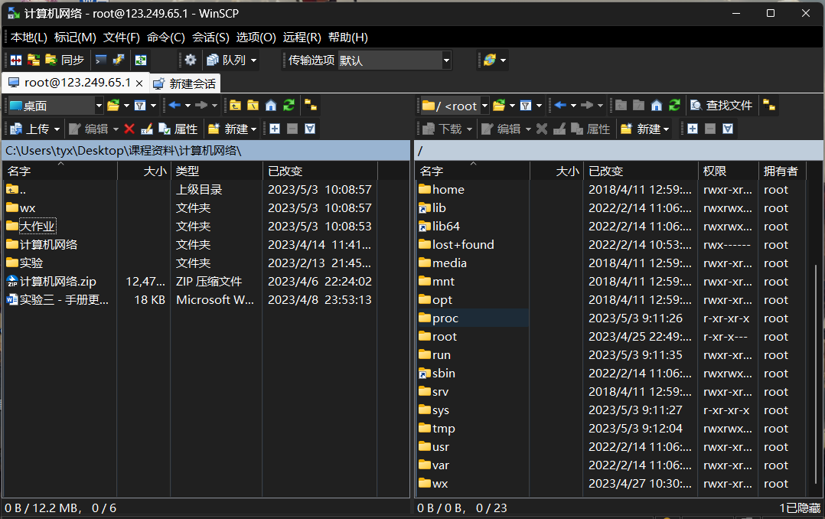
Task: Go to local parent directory icon
Action: 235,106
